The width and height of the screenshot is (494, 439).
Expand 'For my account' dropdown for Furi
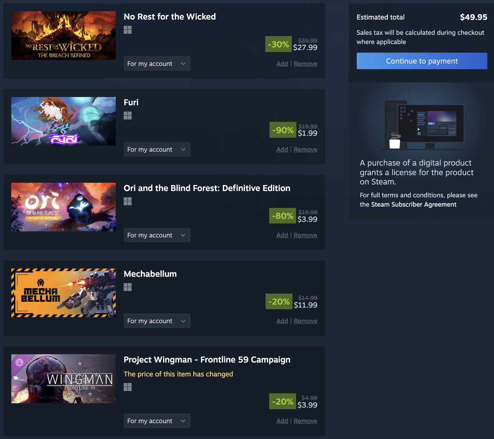tap(157, 149)
